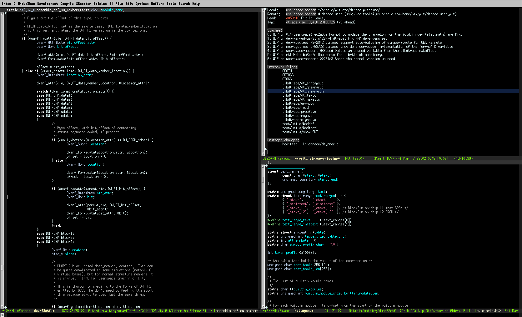The width and height of the screenshot is (522, 317).
Task: Select untracked file GRTAGS
Action: pyautogui.click(x=288, y=75)
